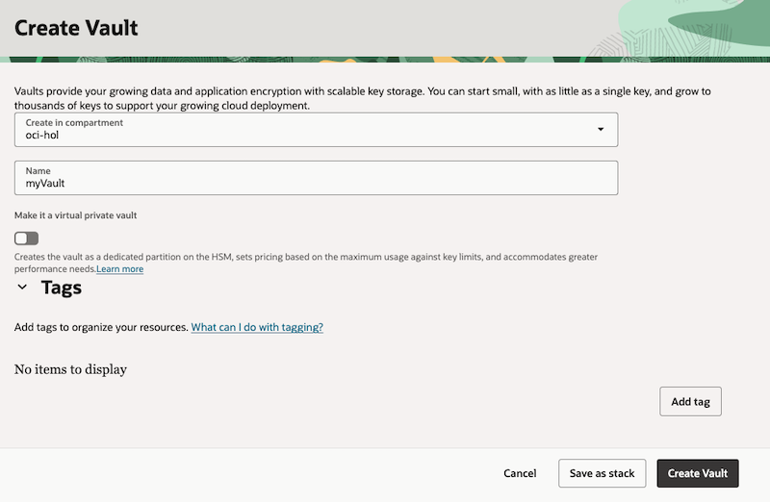Click the "No items to display" text

tap(70, 369)
